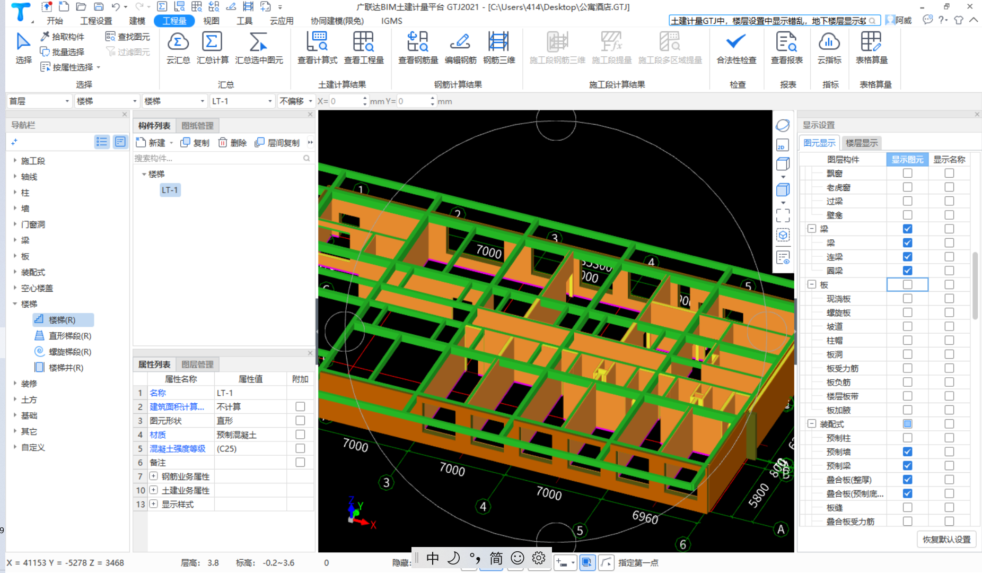Open 表格算量 table quantity tool

(871, 42)
